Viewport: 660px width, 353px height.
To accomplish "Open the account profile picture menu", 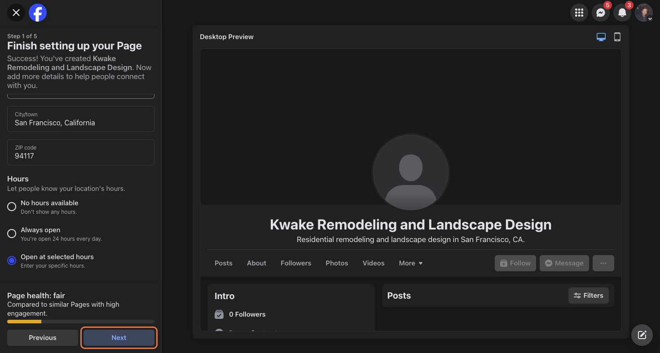I will (x=644, y=13).
